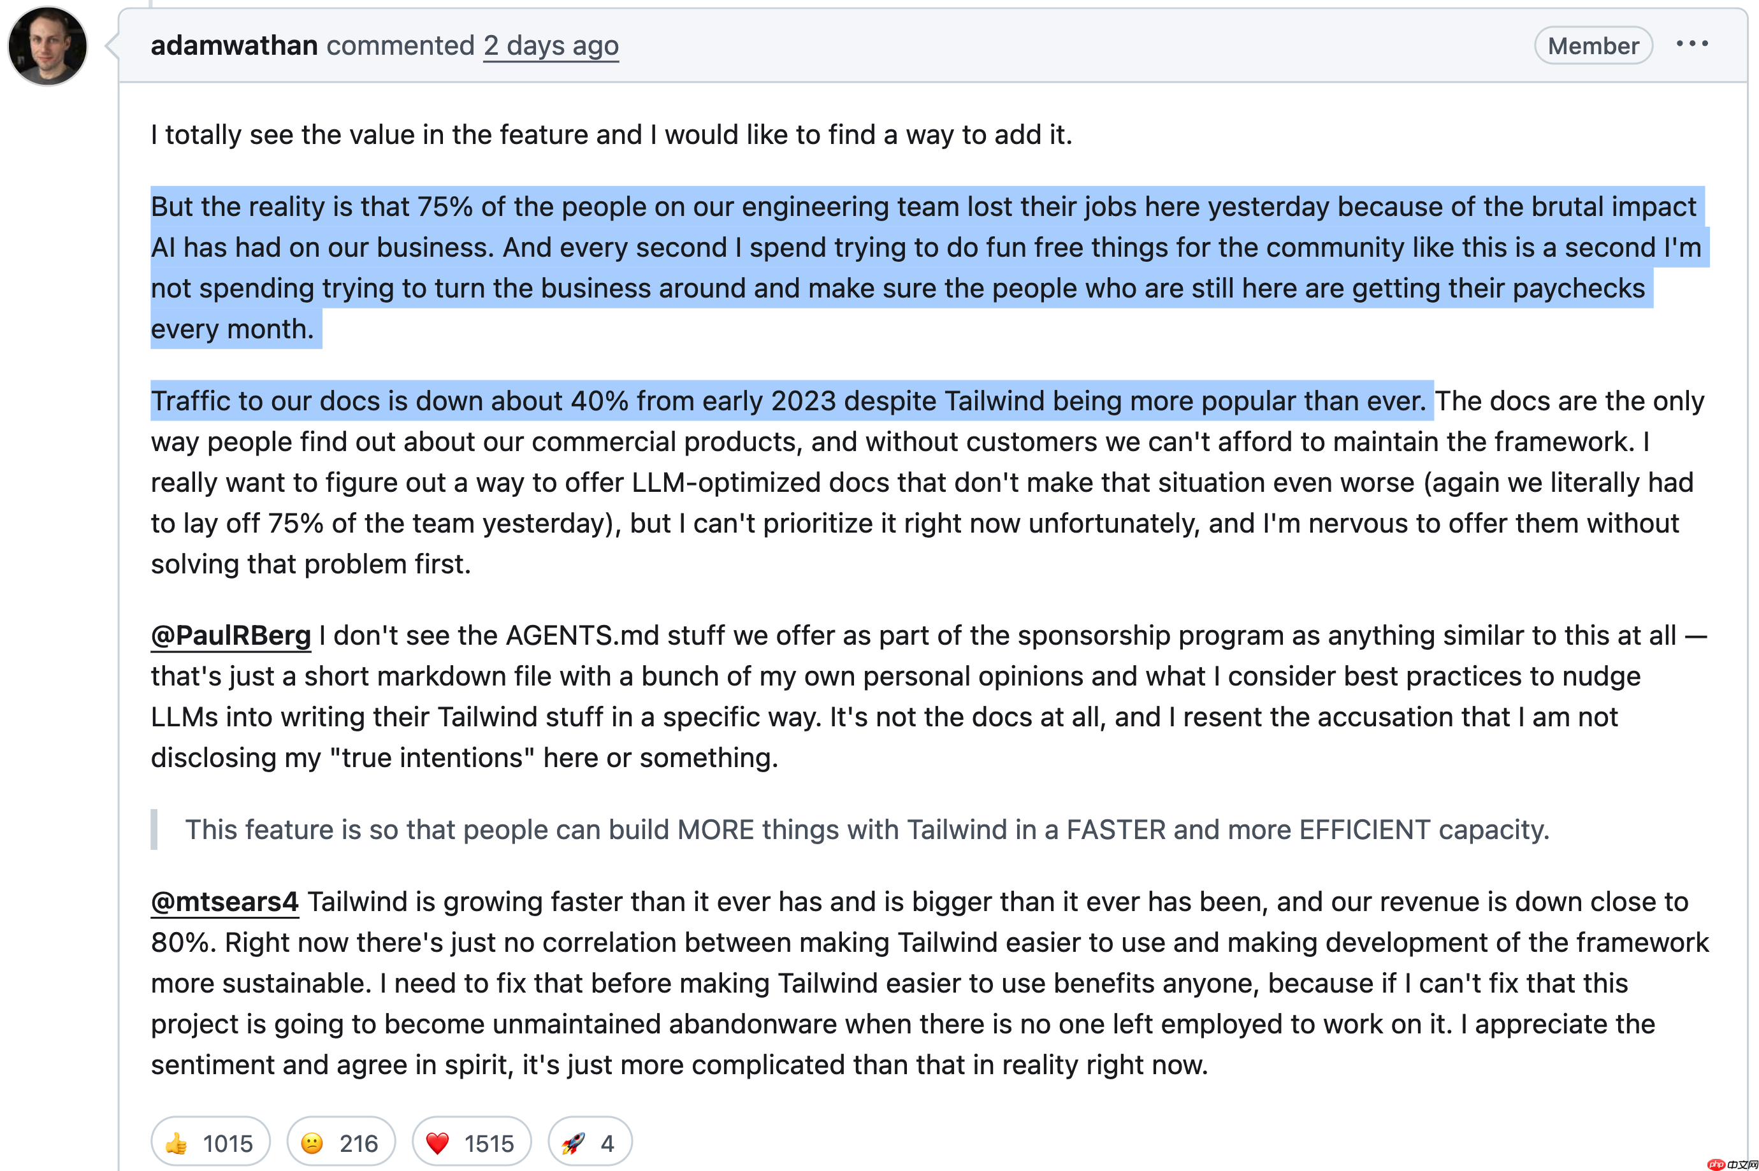Click the adamwathan username link
This screenshot has height=1171, width=1759.
tap(234, 46)
